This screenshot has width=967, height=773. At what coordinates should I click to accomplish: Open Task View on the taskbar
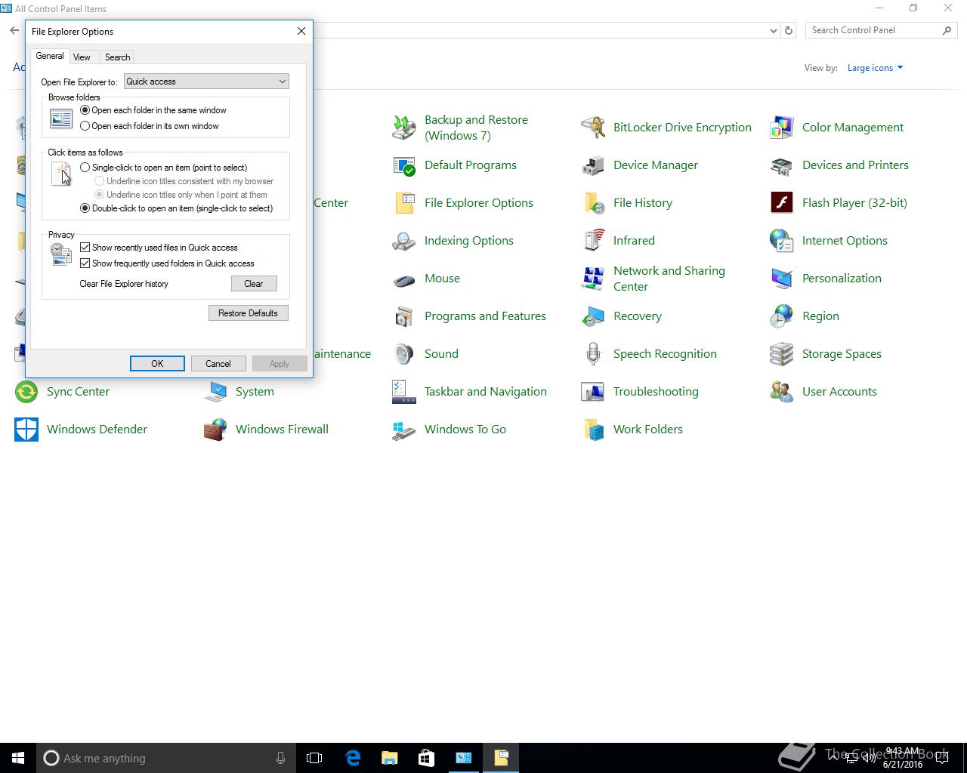click(x=314, y=758)
